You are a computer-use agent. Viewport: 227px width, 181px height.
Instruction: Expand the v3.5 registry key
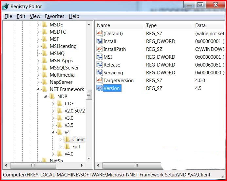coord(53,125)
